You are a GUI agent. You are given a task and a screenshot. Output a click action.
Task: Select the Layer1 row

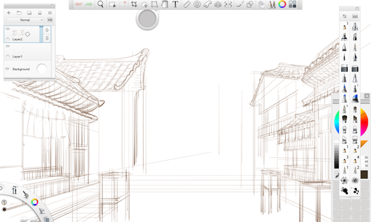[27, 51]
